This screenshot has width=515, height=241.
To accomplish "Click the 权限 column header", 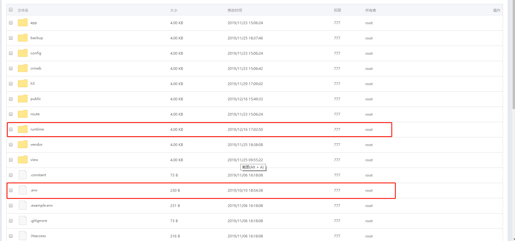I will [x=338, y=10].
